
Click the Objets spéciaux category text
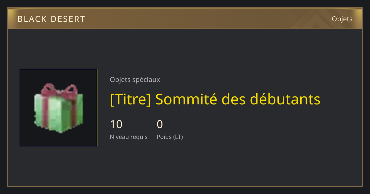[x=135, y=79]
